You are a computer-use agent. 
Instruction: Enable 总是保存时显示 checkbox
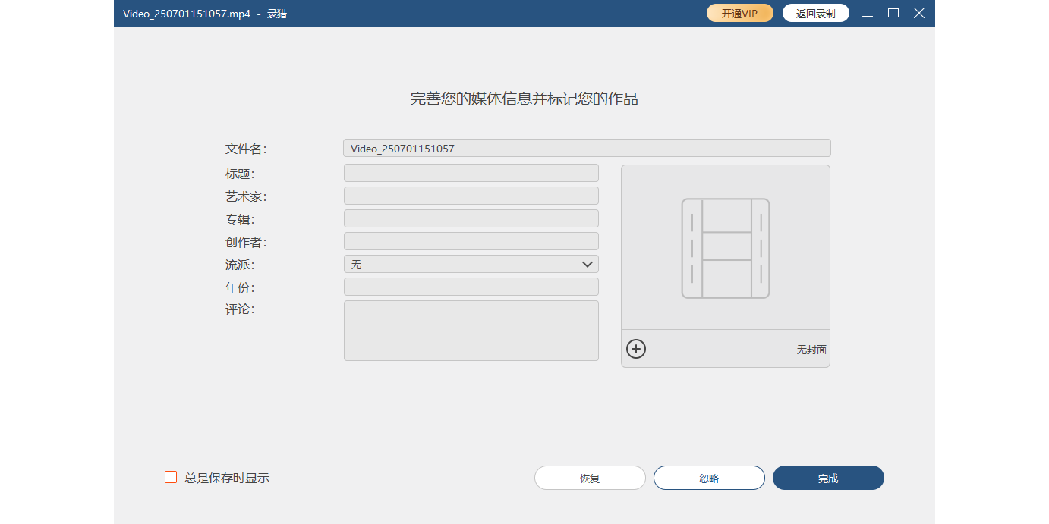tap(171, 477)
